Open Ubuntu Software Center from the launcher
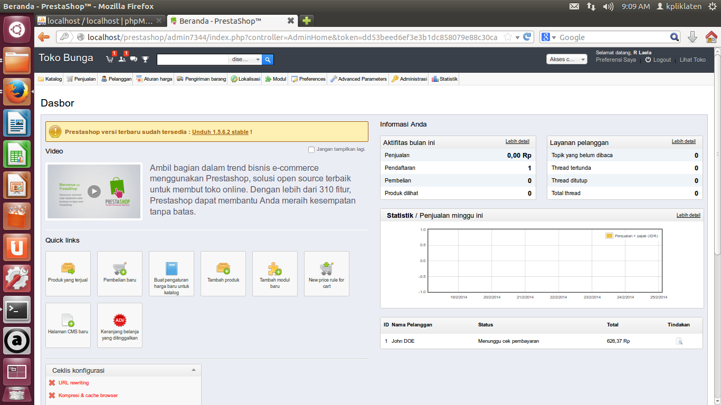The image size is (721, 405). point(17,217)
